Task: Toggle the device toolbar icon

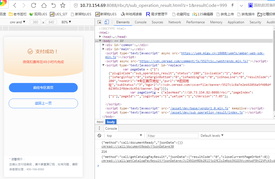Action: [x=107, y=22]
